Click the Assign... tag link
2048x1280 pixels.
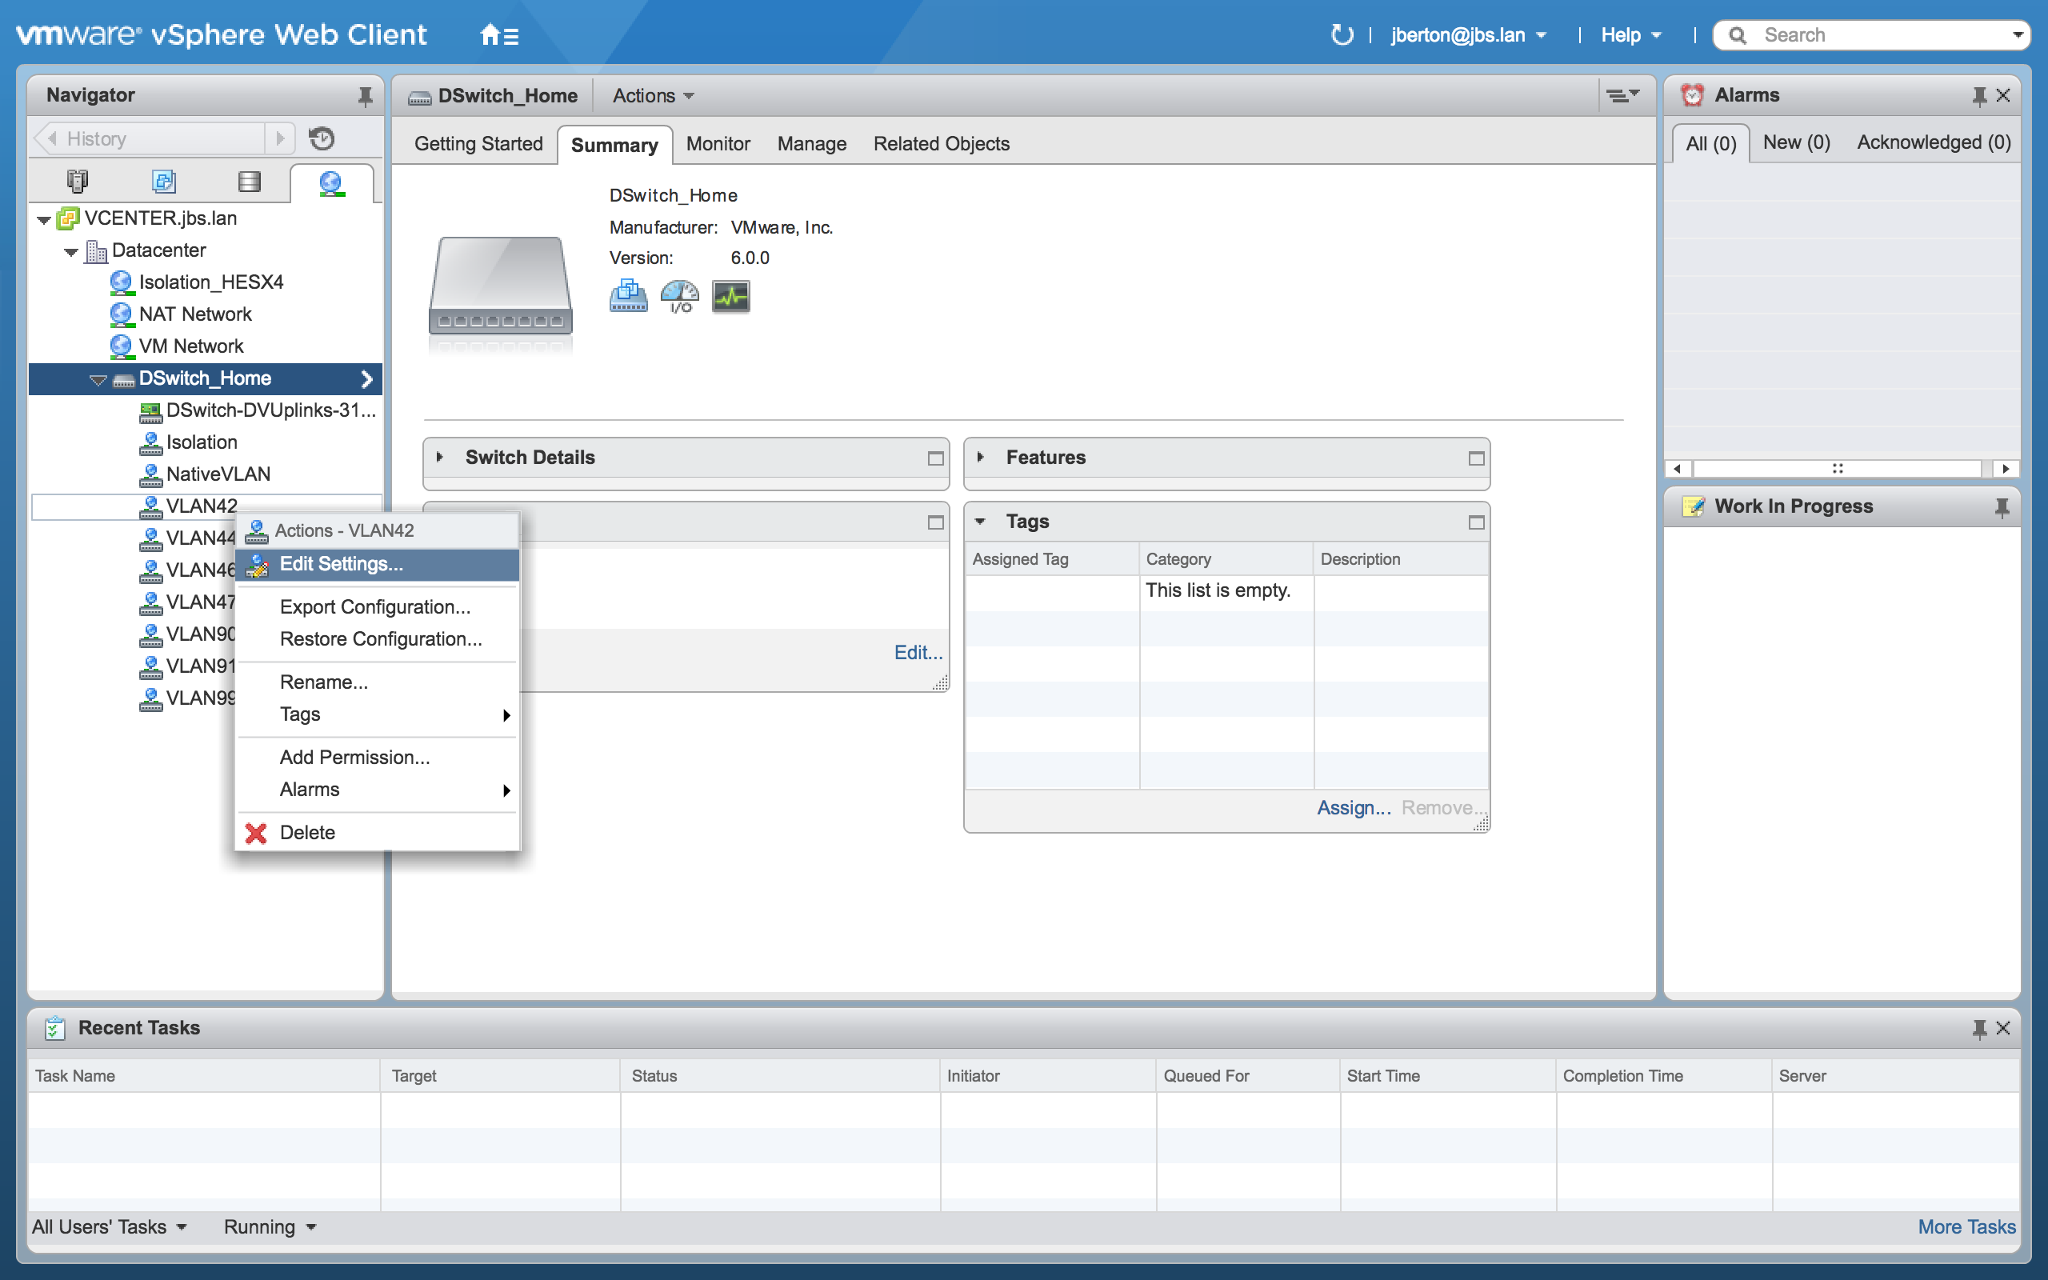[x=1354, y=808]
